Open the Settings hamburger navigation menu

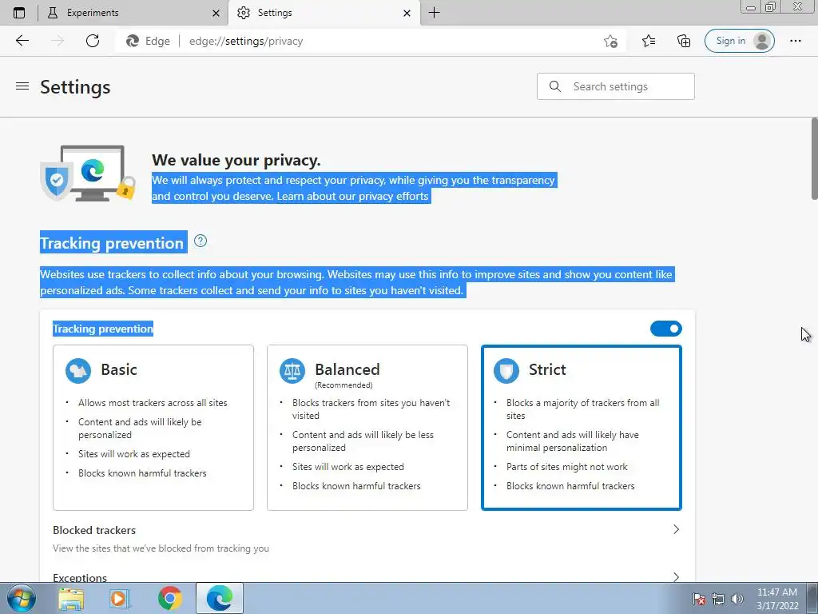[x=22, y=86]
